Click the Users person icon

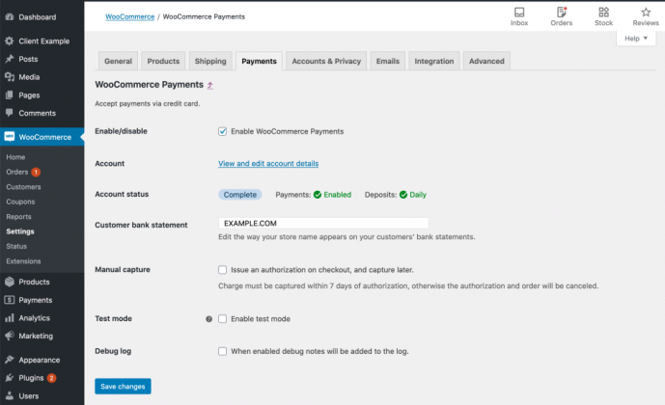pyautogui.click(x=10, y=395)
